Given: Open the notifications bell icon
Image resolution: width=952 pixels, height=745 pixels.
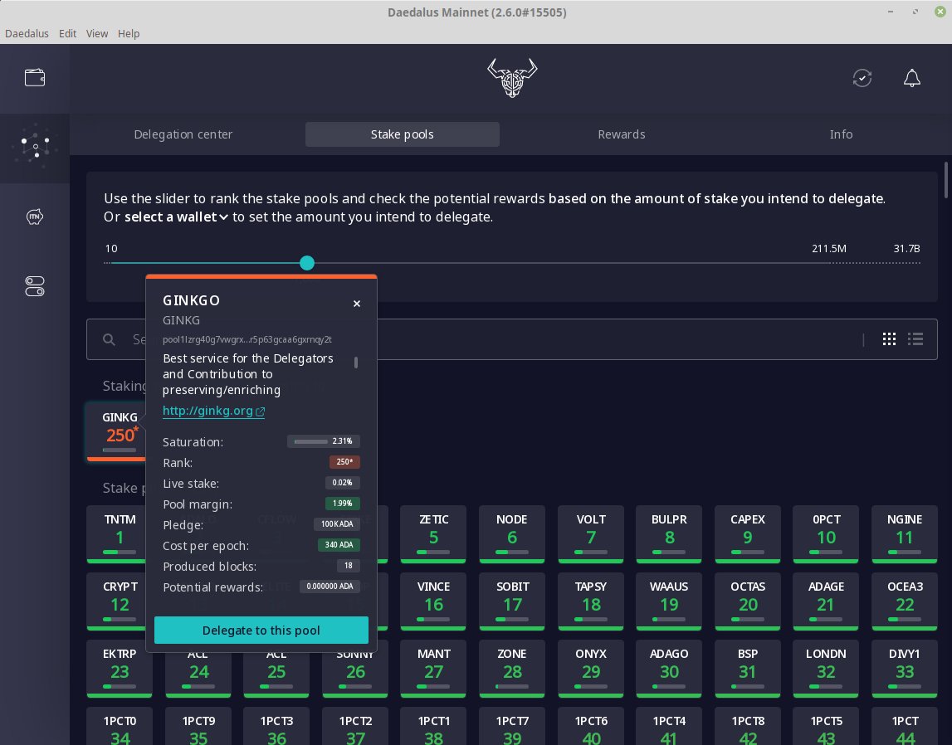Looking at the screenshot, I should [912, 78].
